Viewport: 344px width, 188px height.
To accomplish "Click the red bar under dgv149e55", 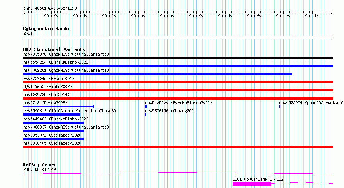I will click(x=178, y=90).
